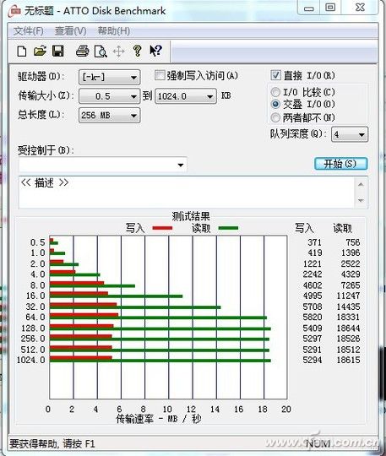Click the New document toolbar icon

click(x=22, y=52)
